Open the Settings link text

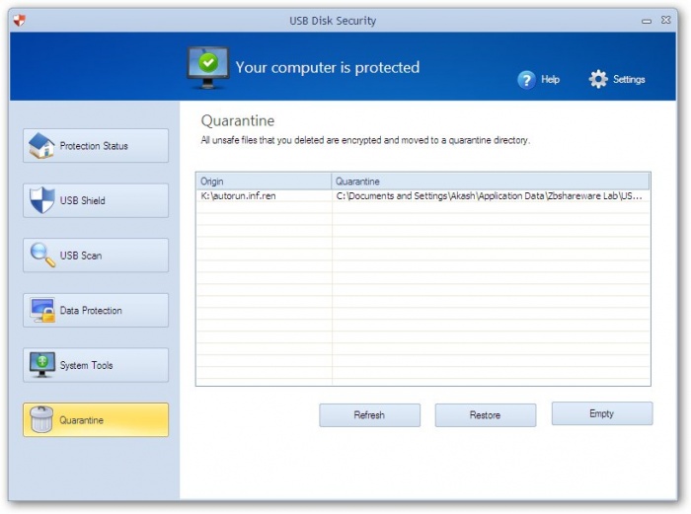click(629, 80)
